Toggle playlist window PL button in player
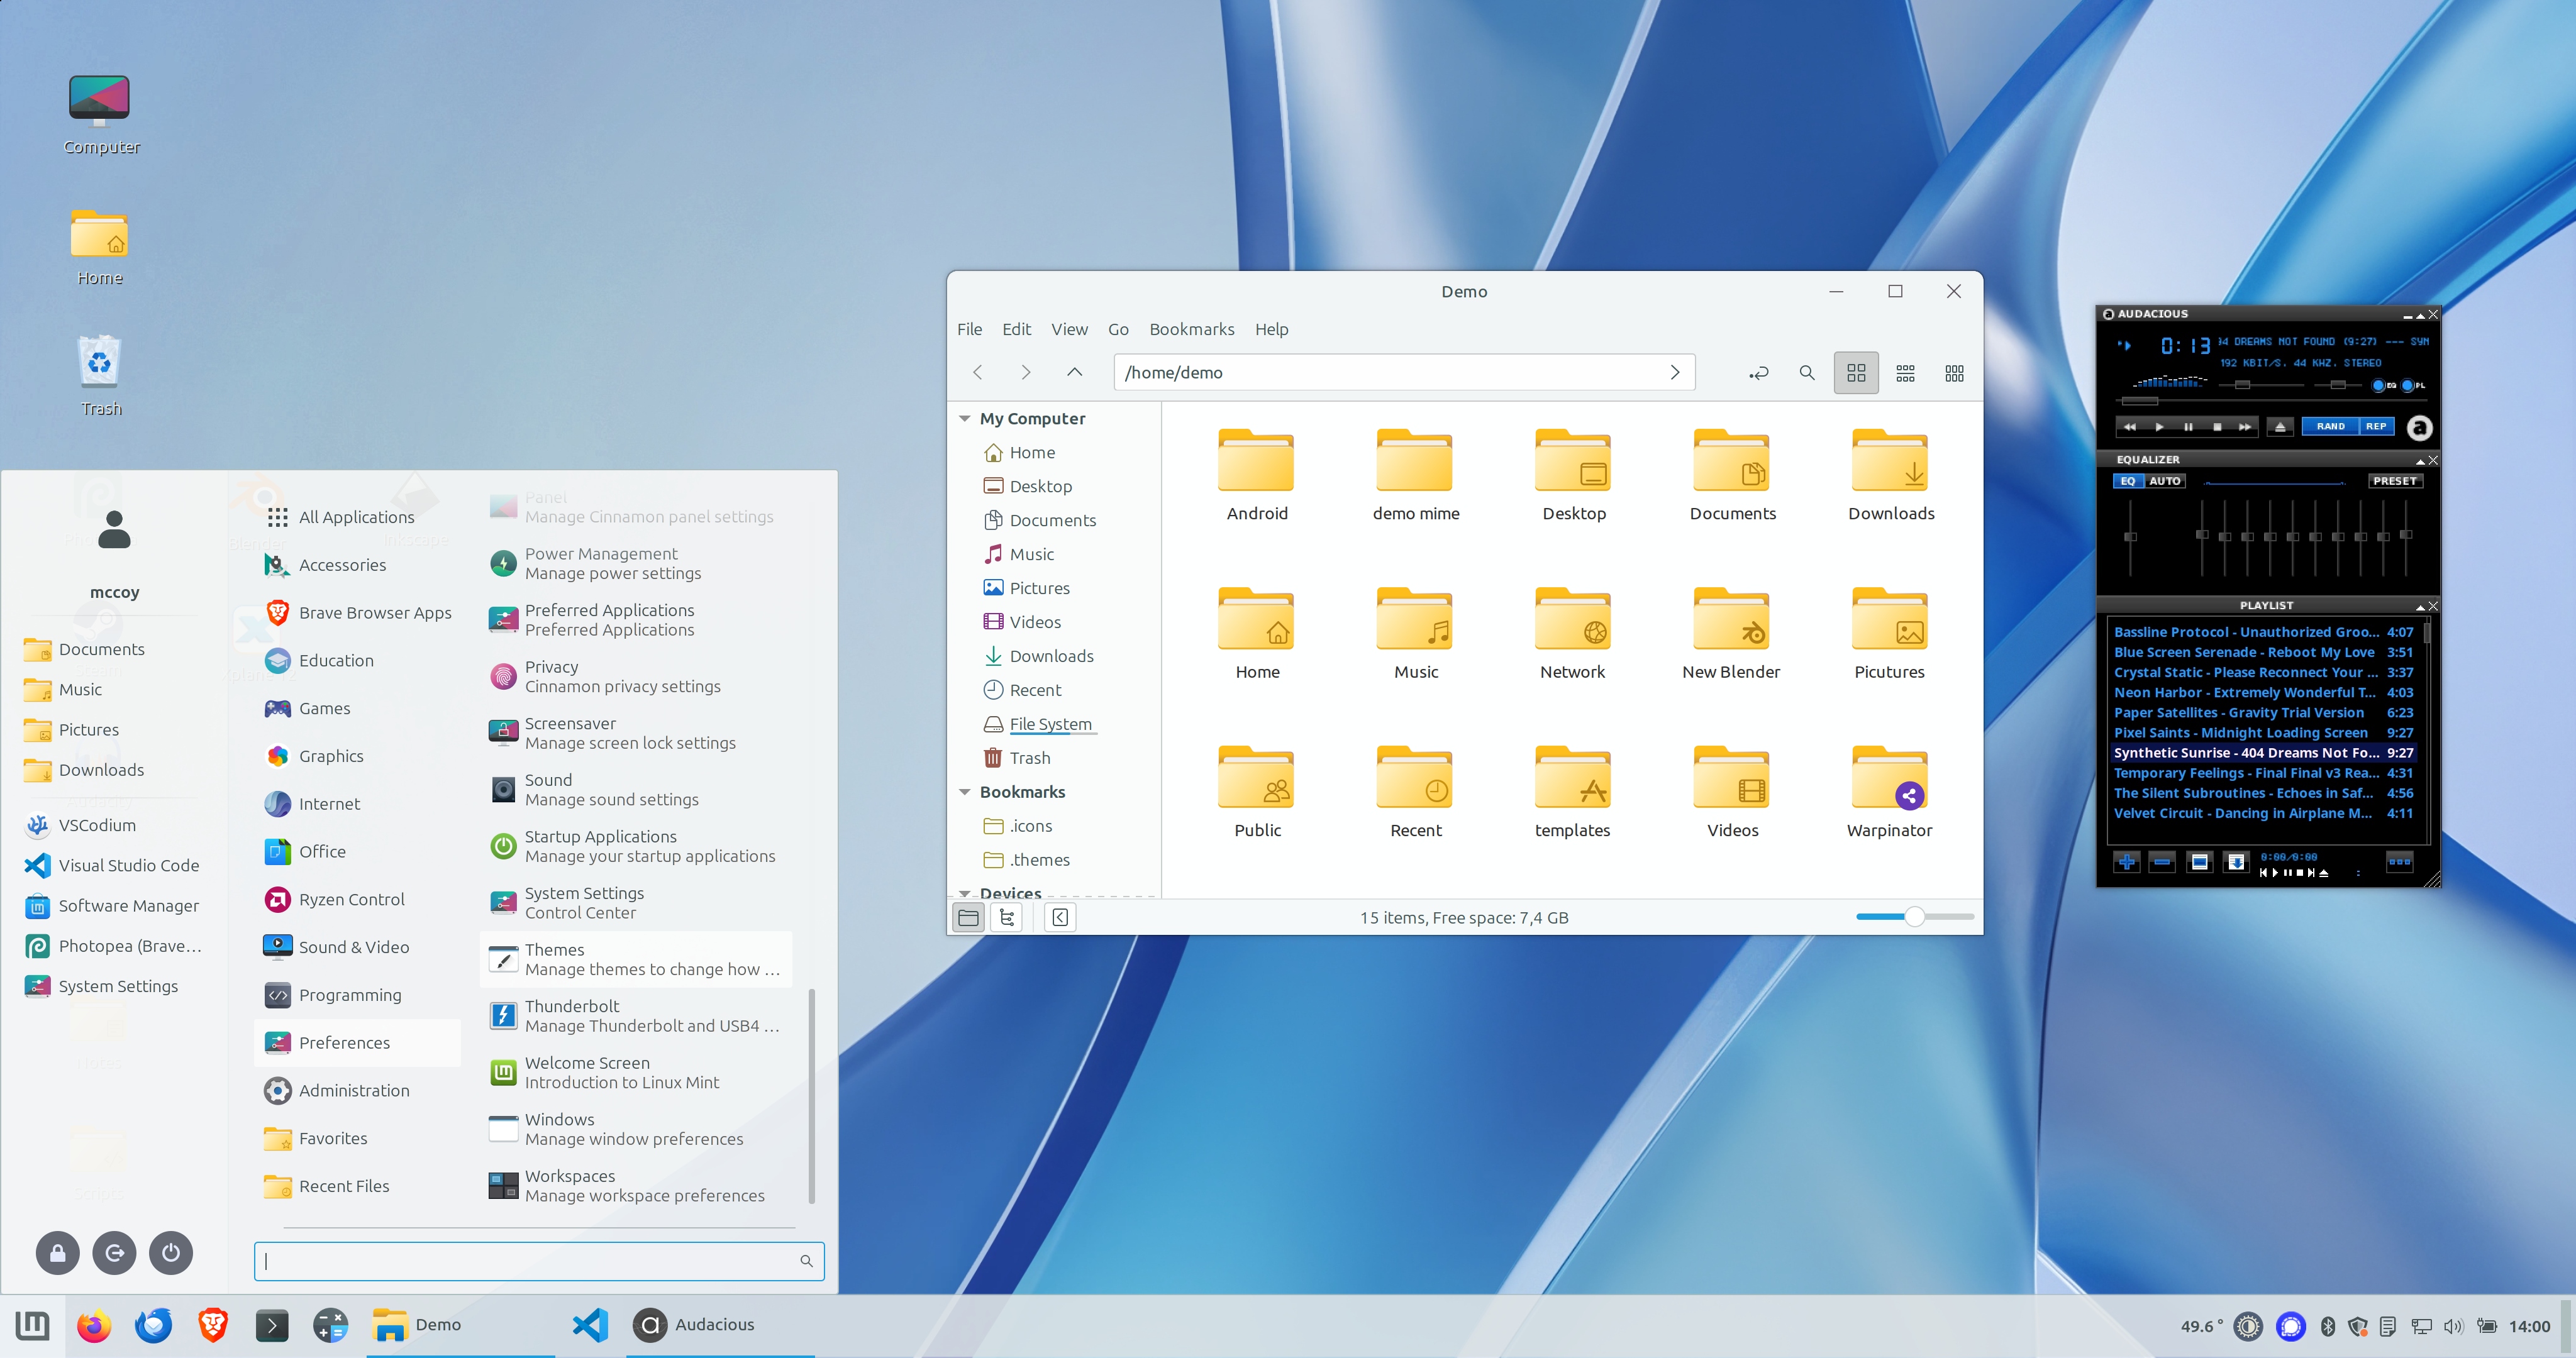Screen dimensions: 2576x1358 pyautogui.click(x=2412, y=385)
